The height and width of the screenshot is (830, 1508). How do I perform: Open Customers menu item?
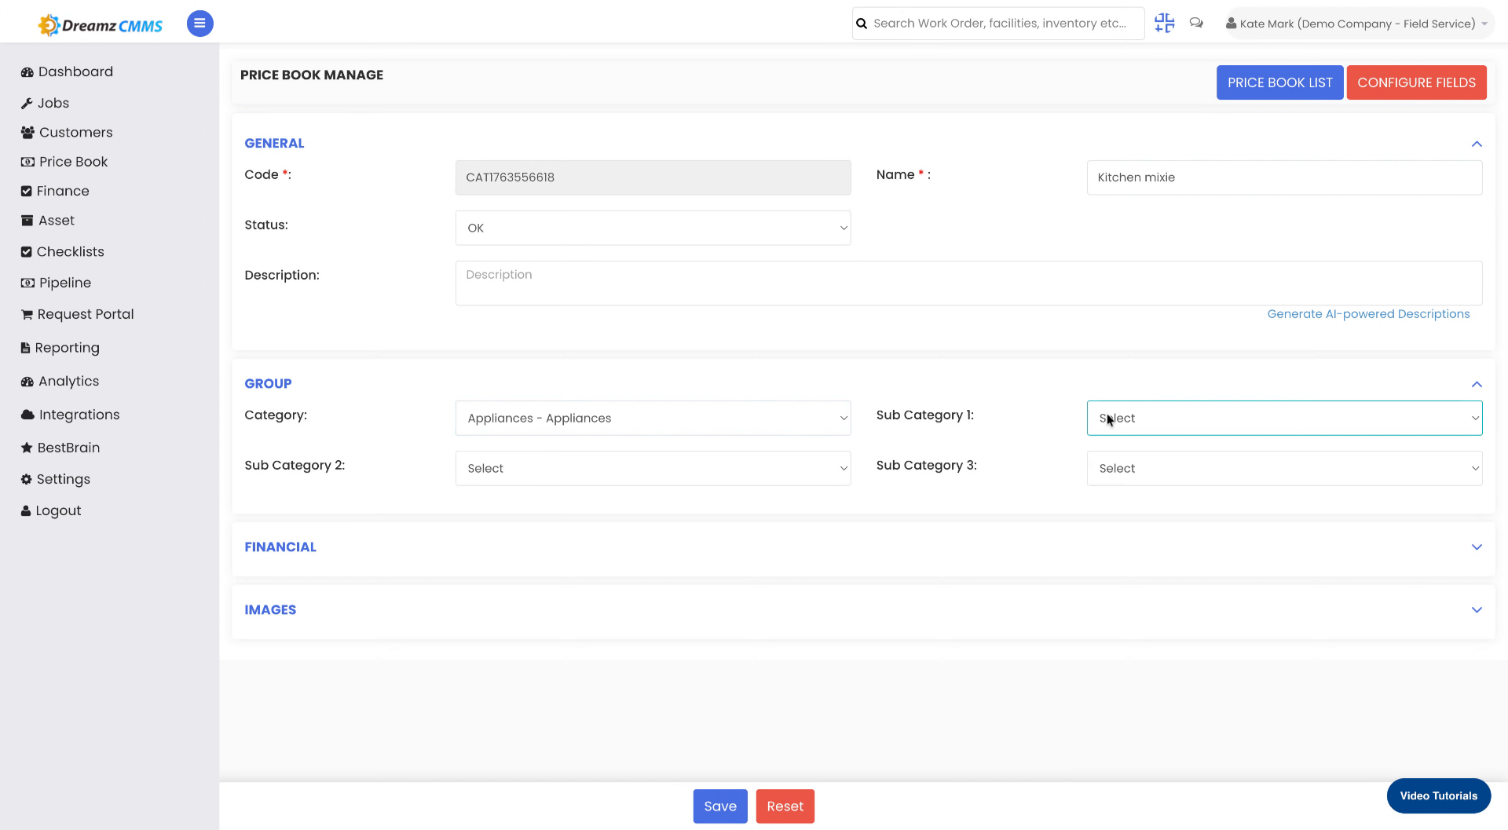click(x=76, y=132)
